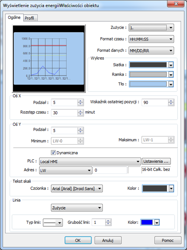Open the Adres LW type dropdown
The width and height of the screenshot is (187, 250).
point(66,170)
